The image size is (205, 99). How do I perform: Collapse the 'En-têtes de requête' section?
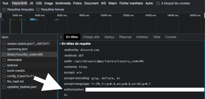point(60,44)
